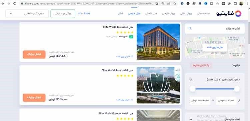Open the user account dropdown menu
This screenshot has height=121, width=250.
point(27,14)
